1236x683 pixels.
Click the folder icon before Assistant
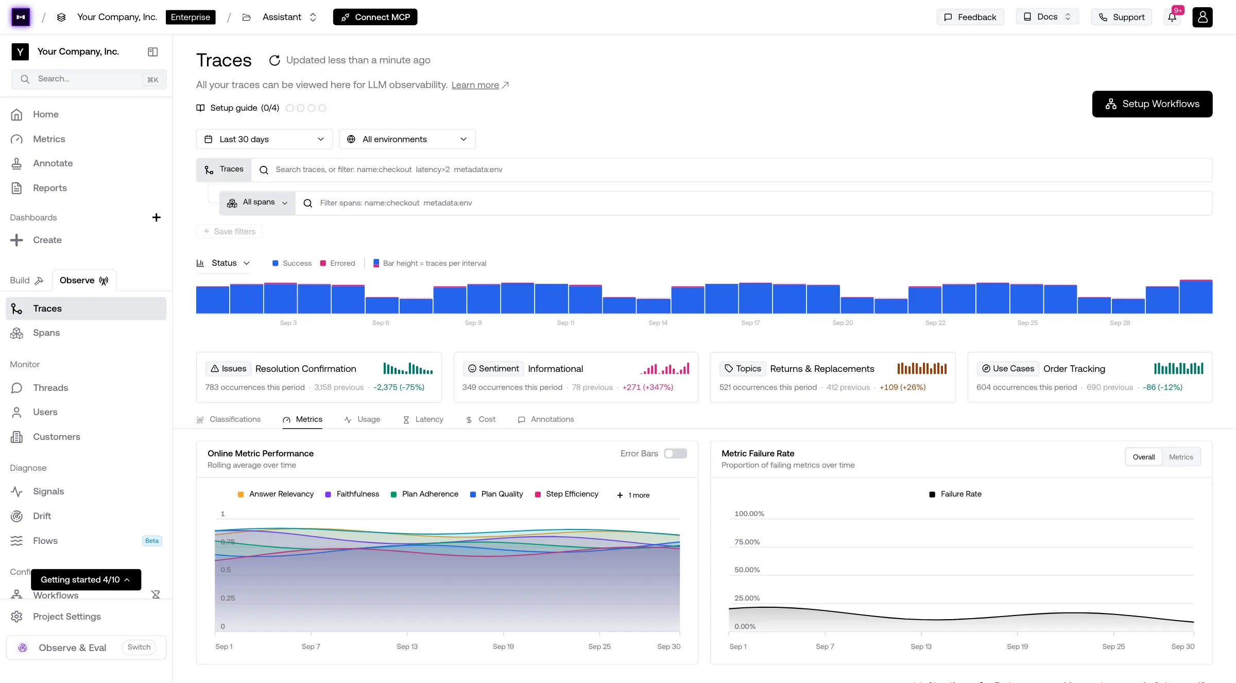tap(247, 17)
